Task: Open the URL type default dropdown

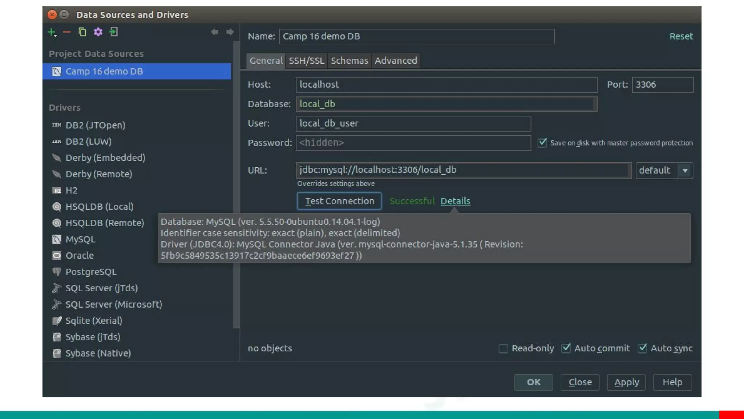Action: [x=664, y=170]
